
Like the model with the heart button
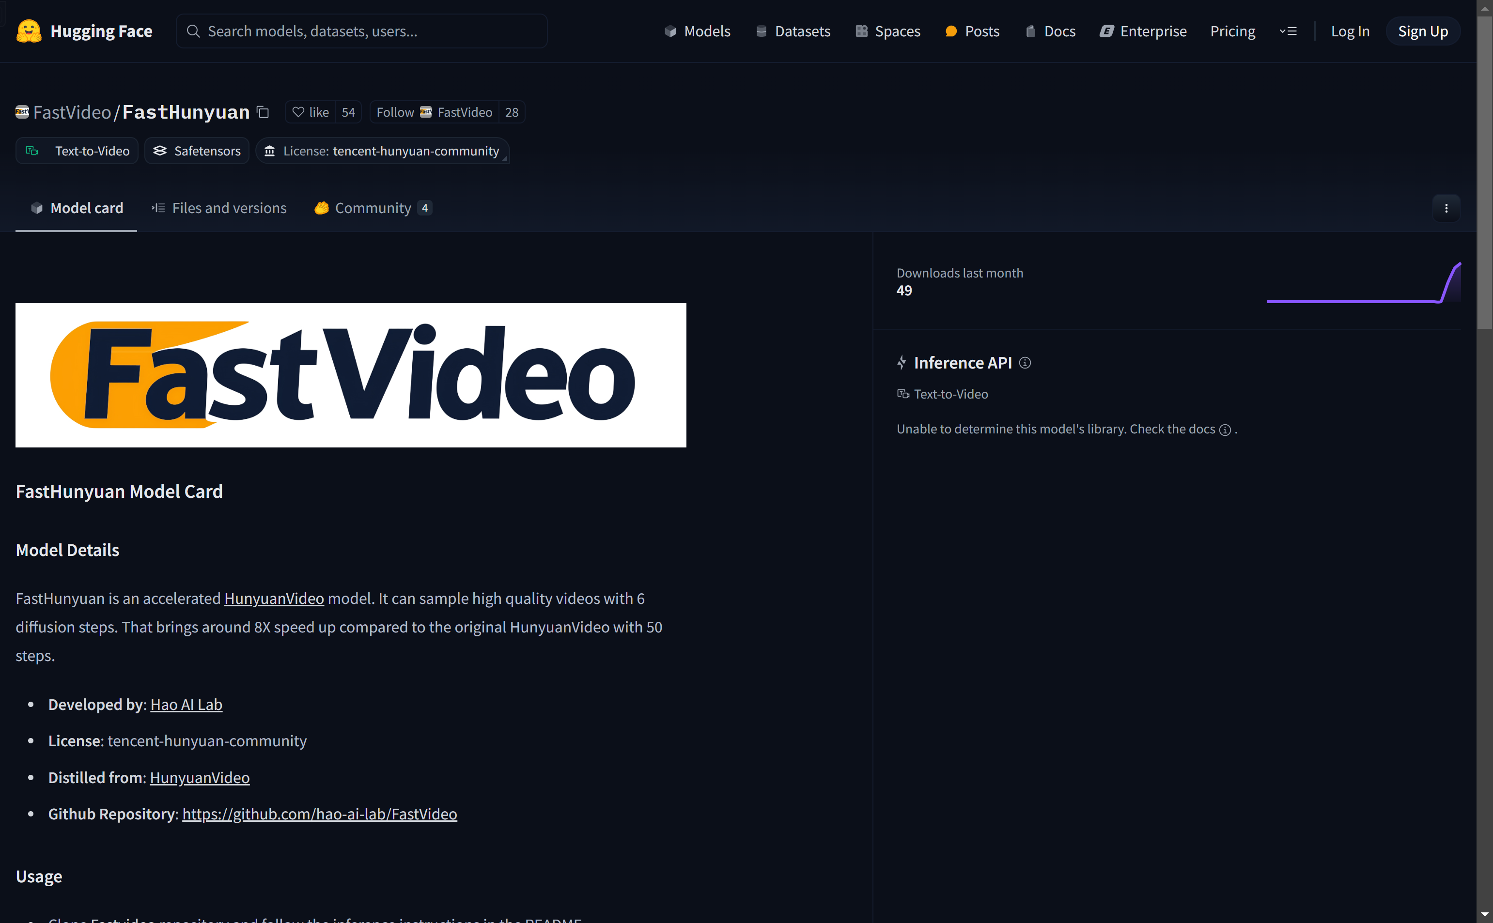pyautogui.click(x=310, y=112)
